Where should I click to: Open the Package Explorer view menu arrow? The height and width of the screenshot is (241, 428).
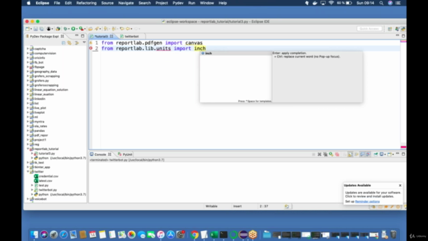[84, 42]
